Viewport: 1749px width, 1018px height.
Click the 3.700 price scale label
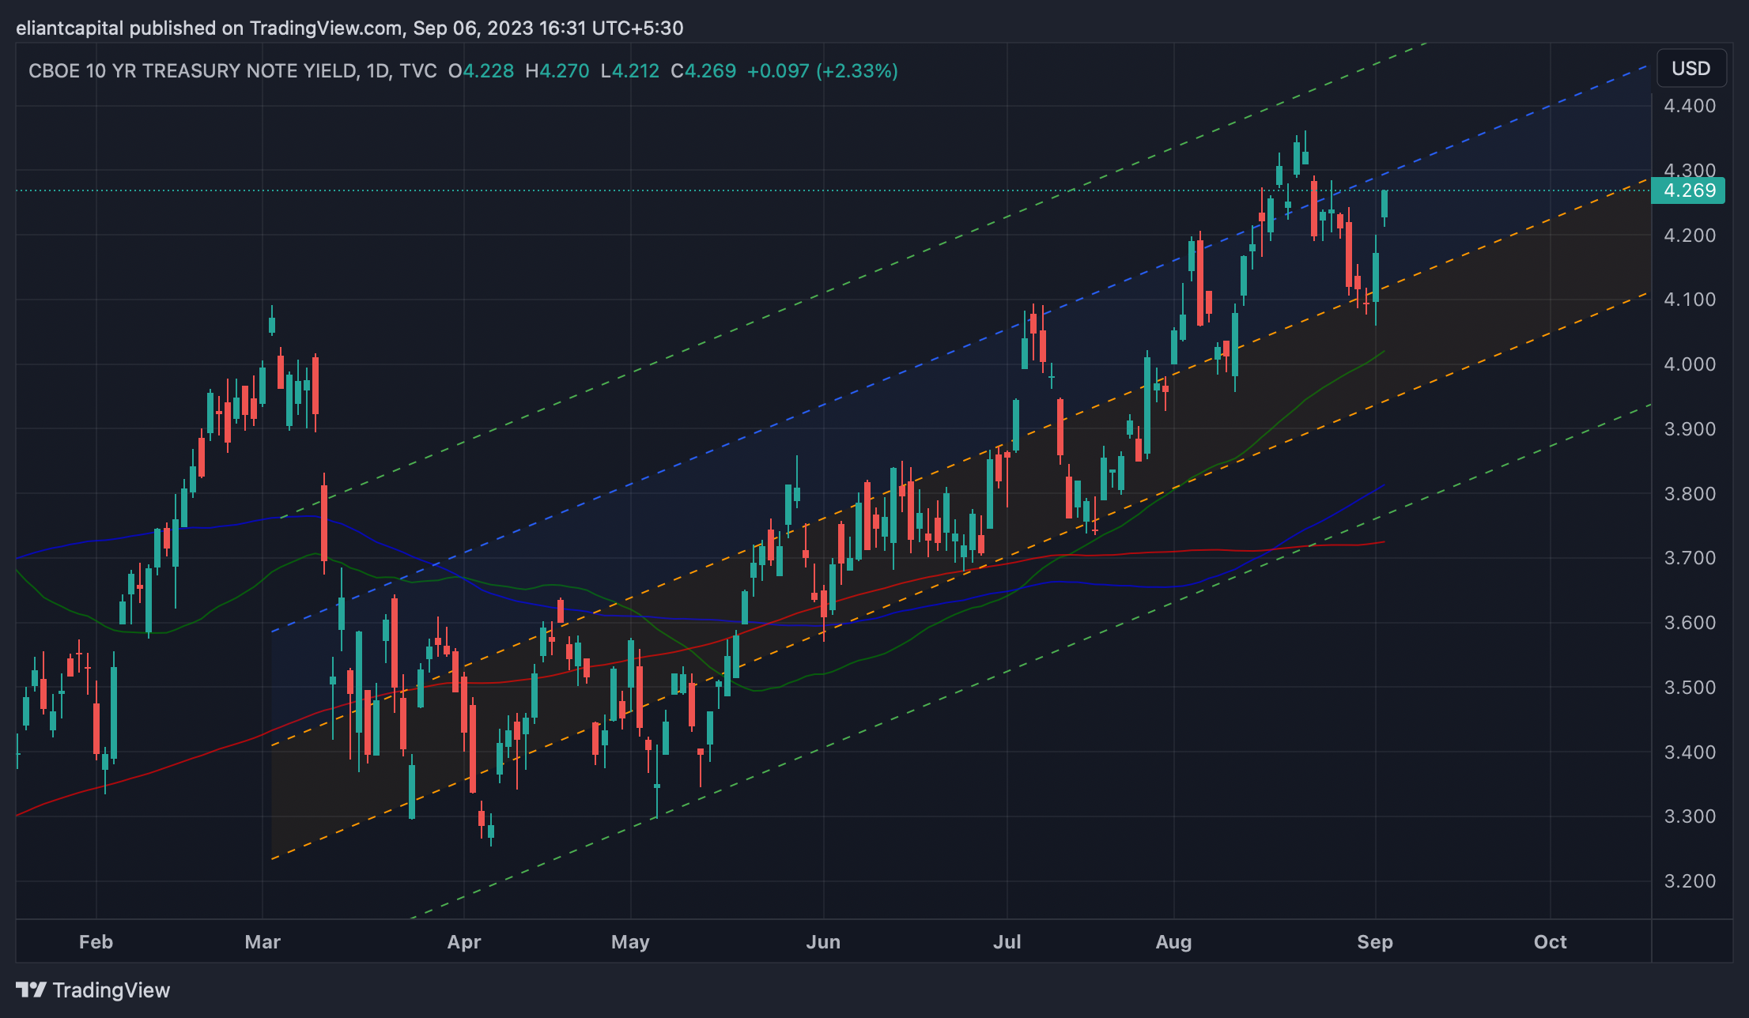[x=1690, y=558]
